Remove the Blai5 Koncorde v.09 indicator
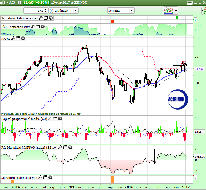206x190 pixels. 43,27
